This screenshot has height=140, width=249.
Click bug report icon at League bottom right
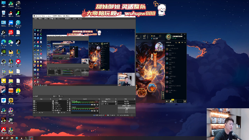(x=185, y=101)
